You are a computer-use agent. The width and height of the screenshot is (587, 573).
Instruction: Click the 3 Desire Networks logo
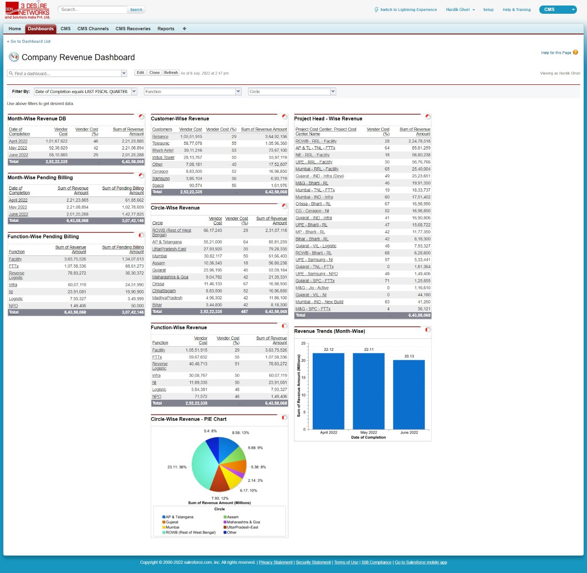[x=28, y=10]
